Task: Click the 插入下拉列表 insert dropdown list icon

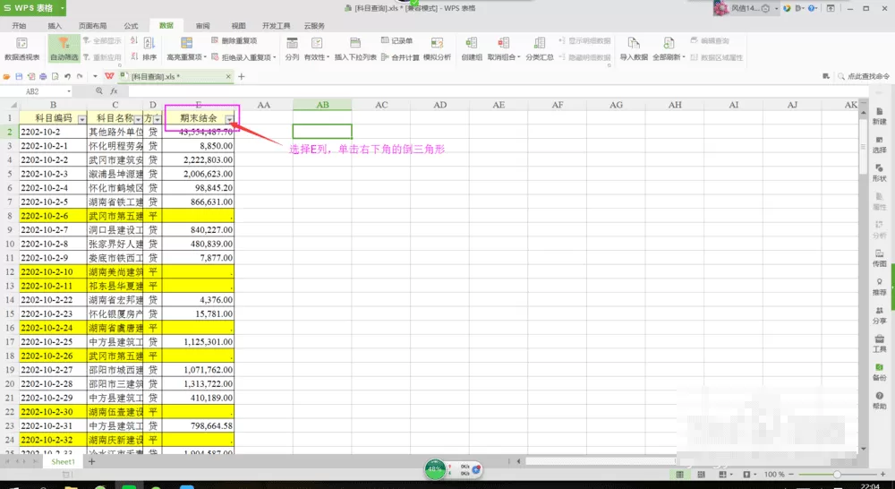Action: 355,49
